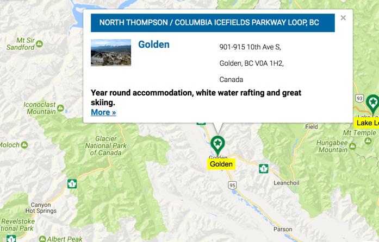Click the Albert Peak mountain icon

tap(42, 238)
